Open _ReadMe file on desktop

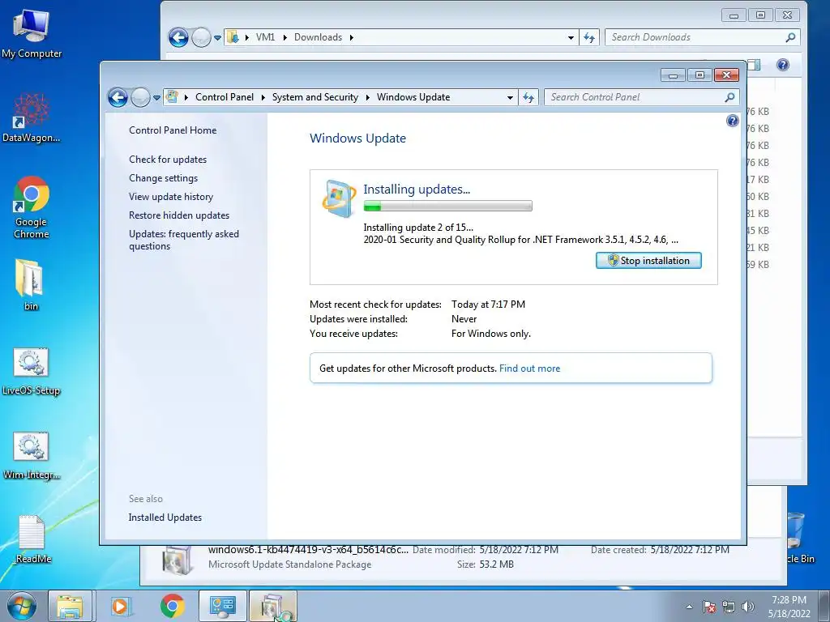coord(32,539)
